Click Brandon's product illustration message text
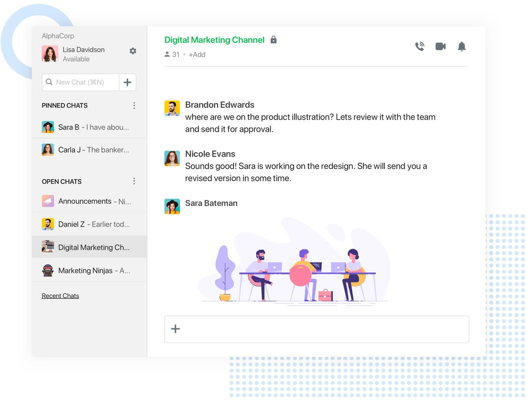This screenshot has height=412, width=527. 310,123
